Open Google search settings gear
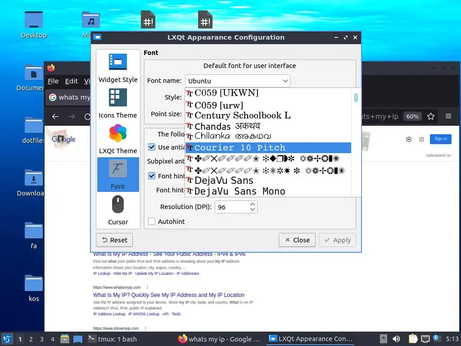This screenshot has height=346, width=461. tap(409, 139)
